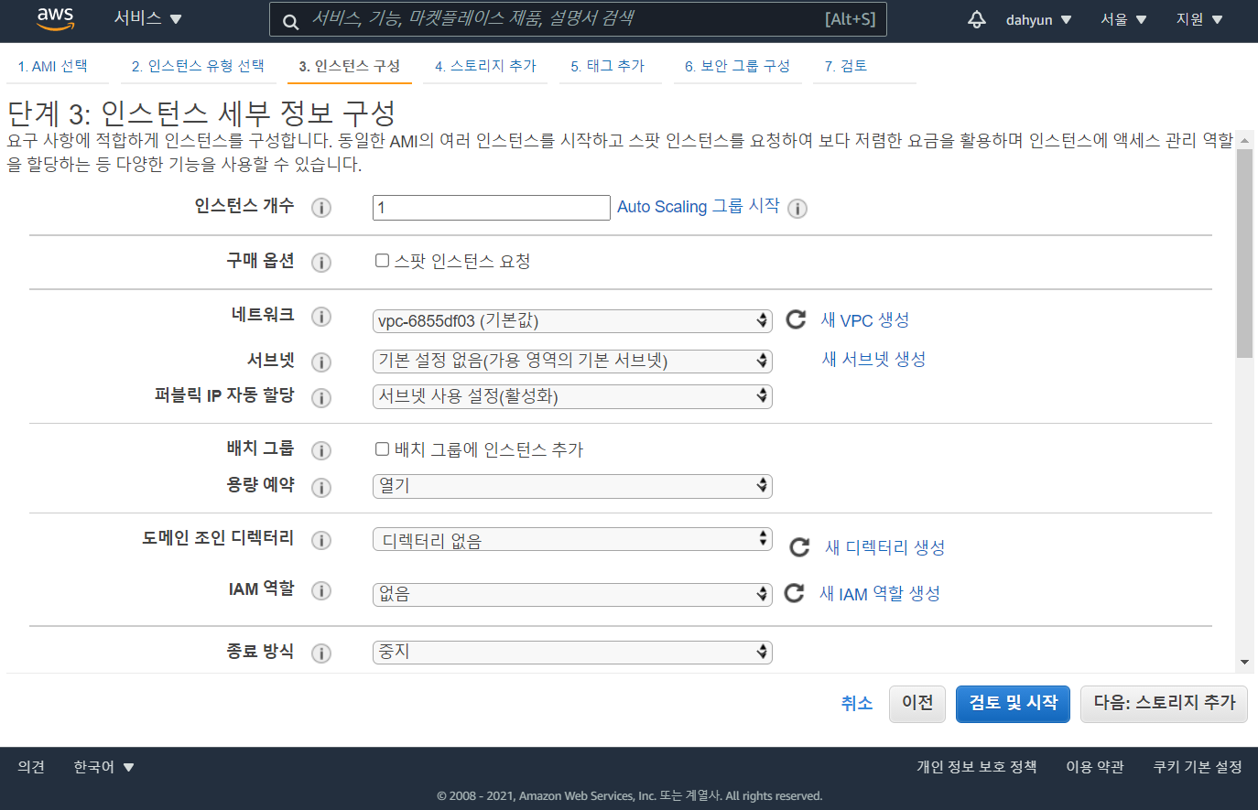The image size is (1258, 810).
Task: Click the page vertical scrollbar thumb
Action: [1244, 254]
